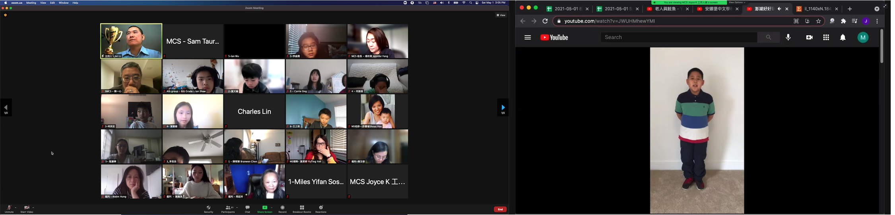
Task: Start recording with the Record button
Action: pos(282,209)
